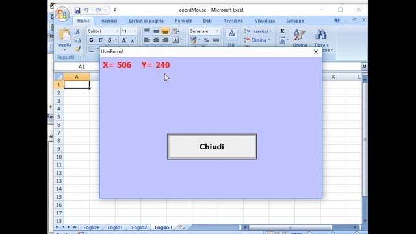Open the Generale number format dropdown
The image size is (416, 234).
[217, 31]
